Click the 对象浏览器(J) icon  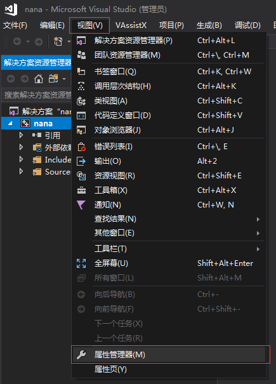click(81, 130)
